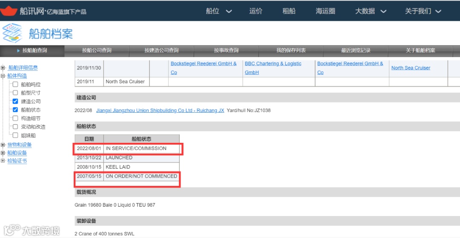460x239 pixels.
Task: Expand the 船舶详细信息 tree node
Action: (x=3, y=68)
